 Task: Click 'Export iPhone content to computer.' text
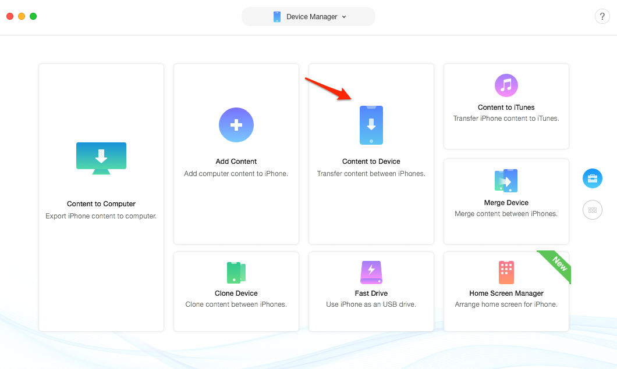[x=101, y=216]
